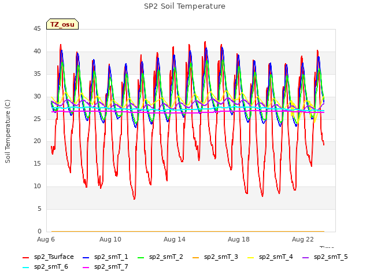Toggle the sp2_smT_1 legend entry
Screen dimensions: 370x278
pyautogui.click(x=105, y=257)
